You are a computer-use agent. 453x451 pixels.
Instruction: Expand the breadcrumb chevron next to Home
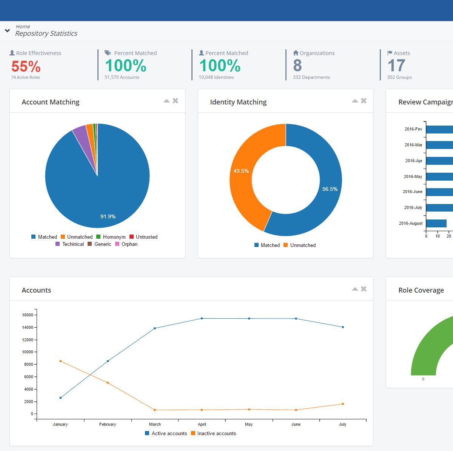pyautogui.click(x=7, y=30)
